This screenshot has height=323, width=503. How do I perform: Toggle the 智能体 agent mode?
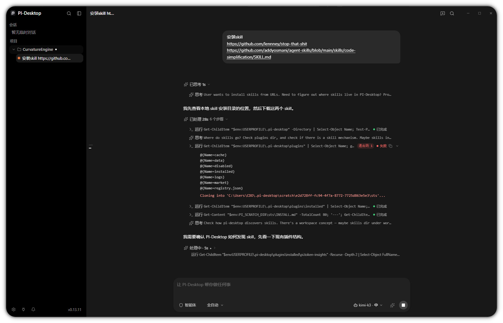[x=188, y=305]
